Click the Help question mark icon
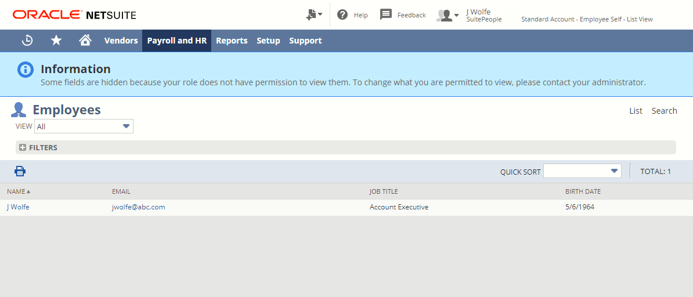 pos(342,15)
